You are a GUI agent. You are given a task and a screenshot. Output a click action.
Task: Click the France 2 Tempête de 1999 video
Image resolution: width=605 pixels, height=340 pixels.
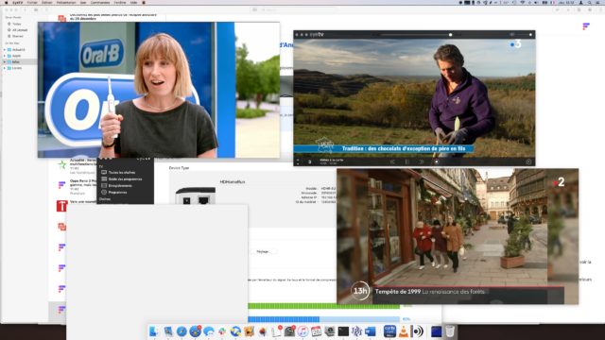[458, 236]
